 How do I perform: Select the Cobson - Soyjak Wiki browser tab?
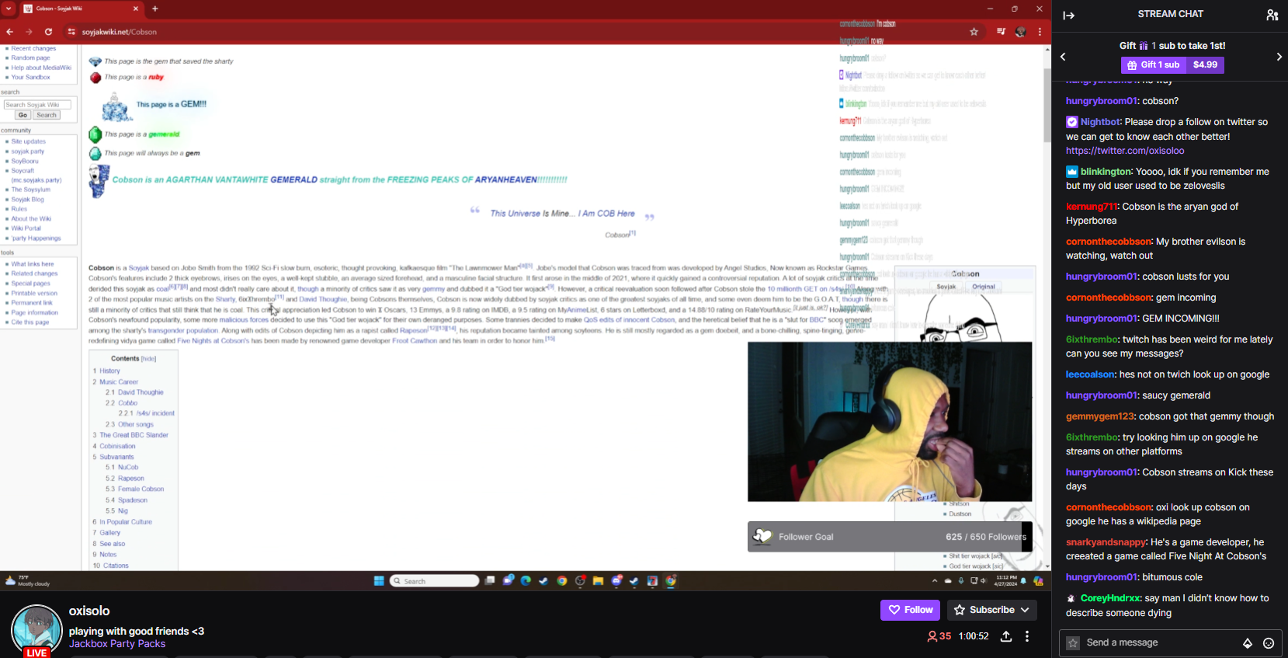coord(78,9)
